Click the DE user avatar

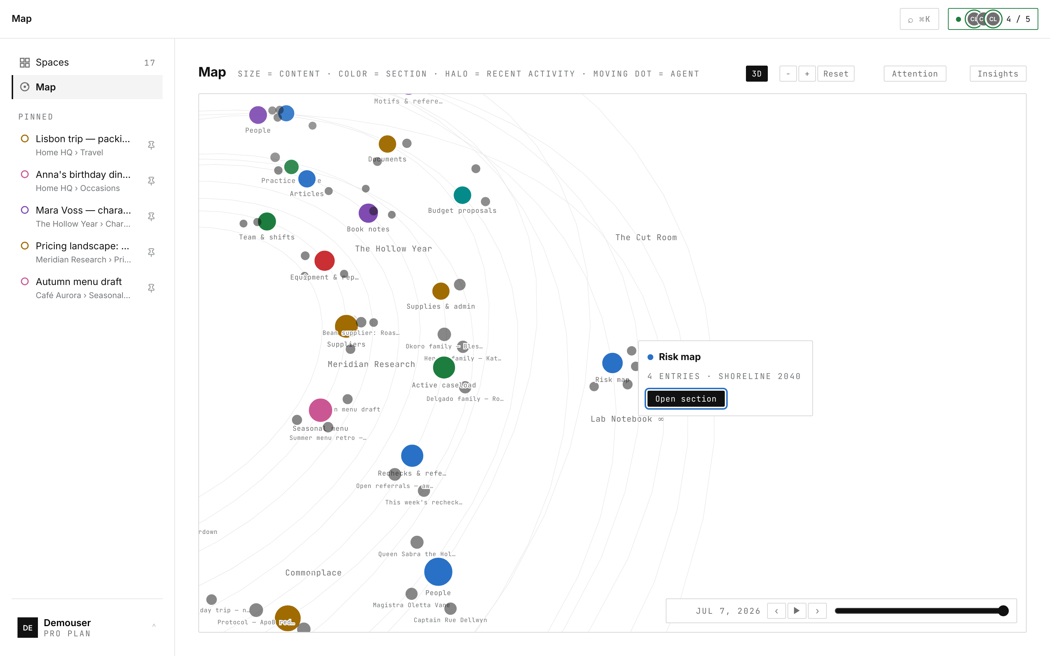27,627
